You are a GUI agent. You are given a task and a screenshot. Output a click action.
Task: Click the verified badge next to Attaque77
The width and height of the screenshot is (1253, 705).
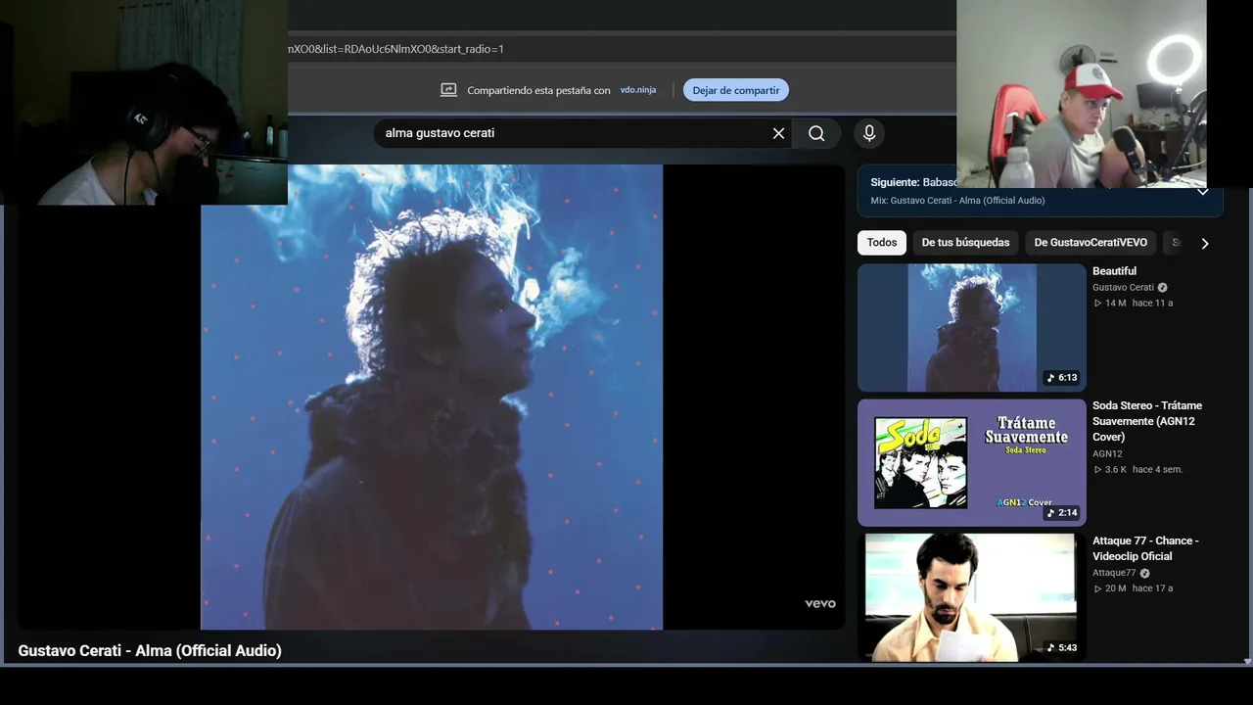pos(1144,574)
